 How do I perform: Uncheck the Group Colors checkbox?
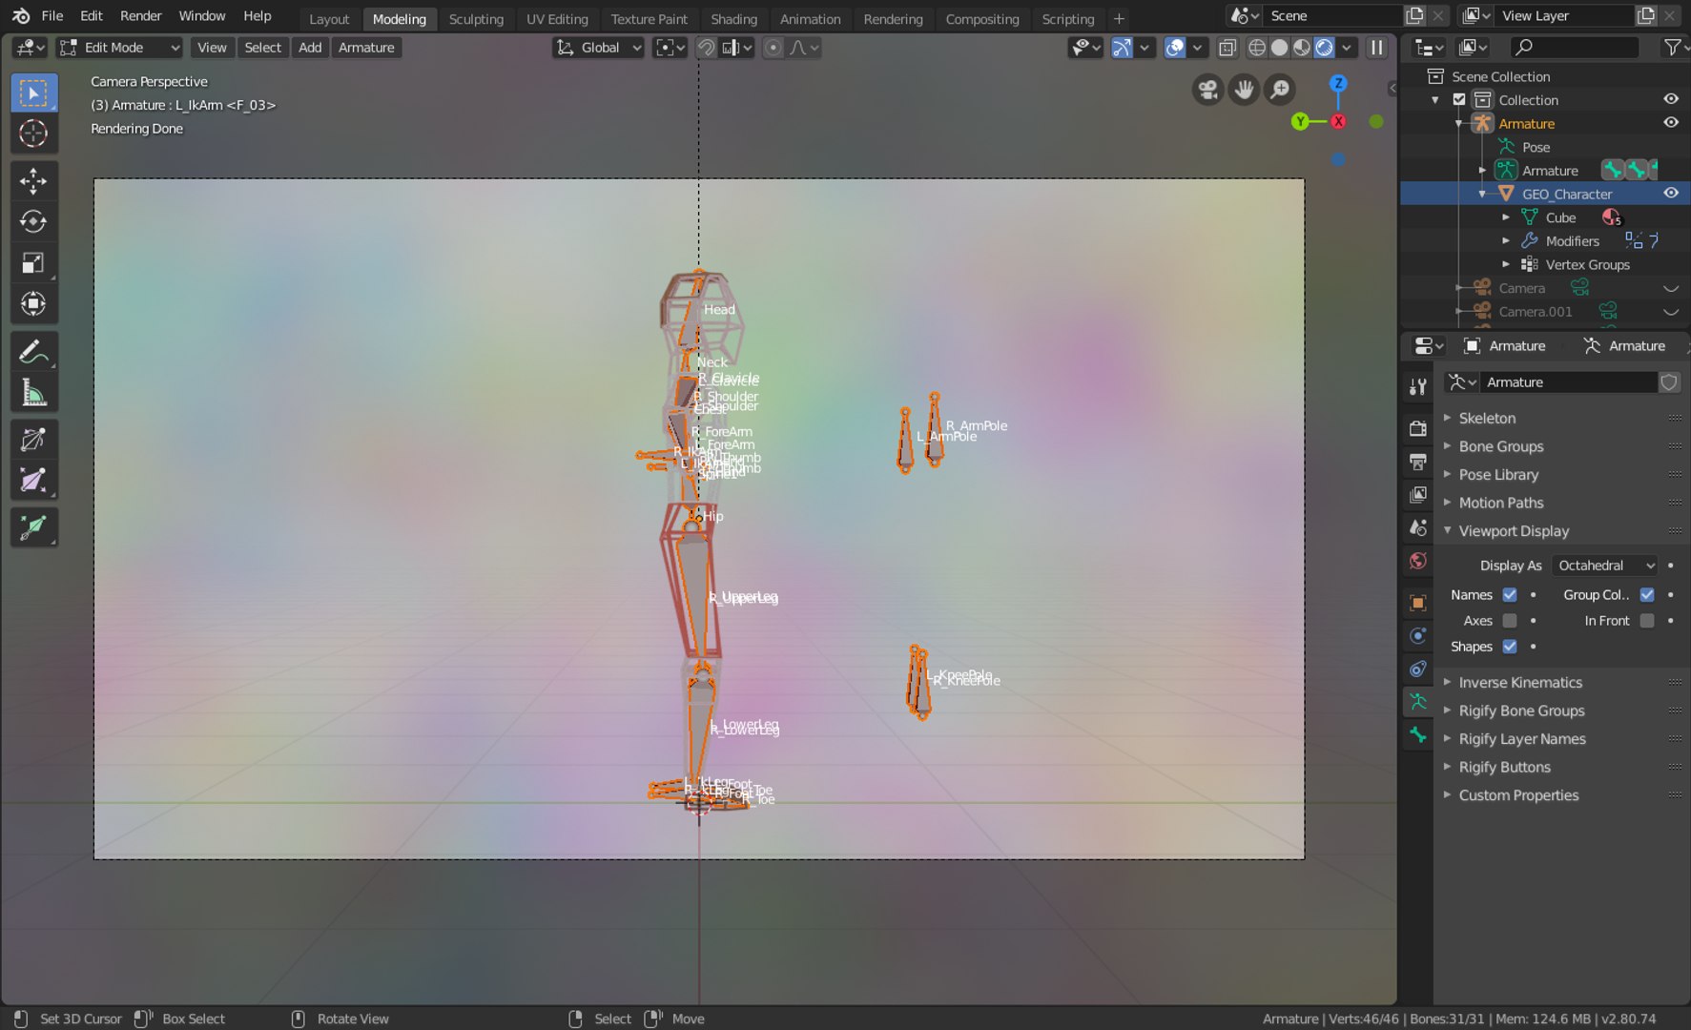(1647, 595)
